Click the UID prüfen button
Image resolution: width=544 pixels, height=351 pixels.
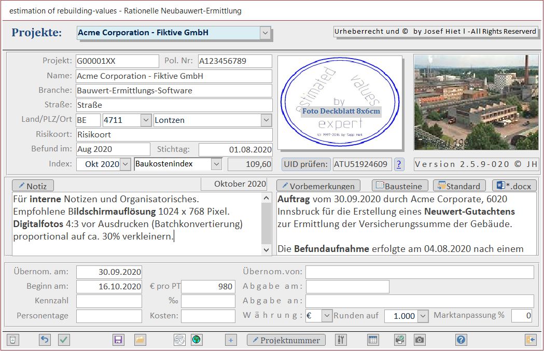coord(306,164)
